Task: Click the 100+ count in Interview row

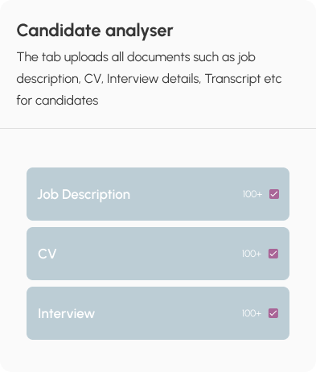Action: click(x=252, y=313)
